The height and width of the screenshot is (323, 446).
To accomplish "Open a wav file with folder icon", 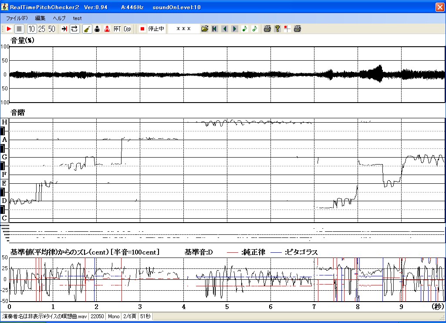I will (x=205, y=29).
